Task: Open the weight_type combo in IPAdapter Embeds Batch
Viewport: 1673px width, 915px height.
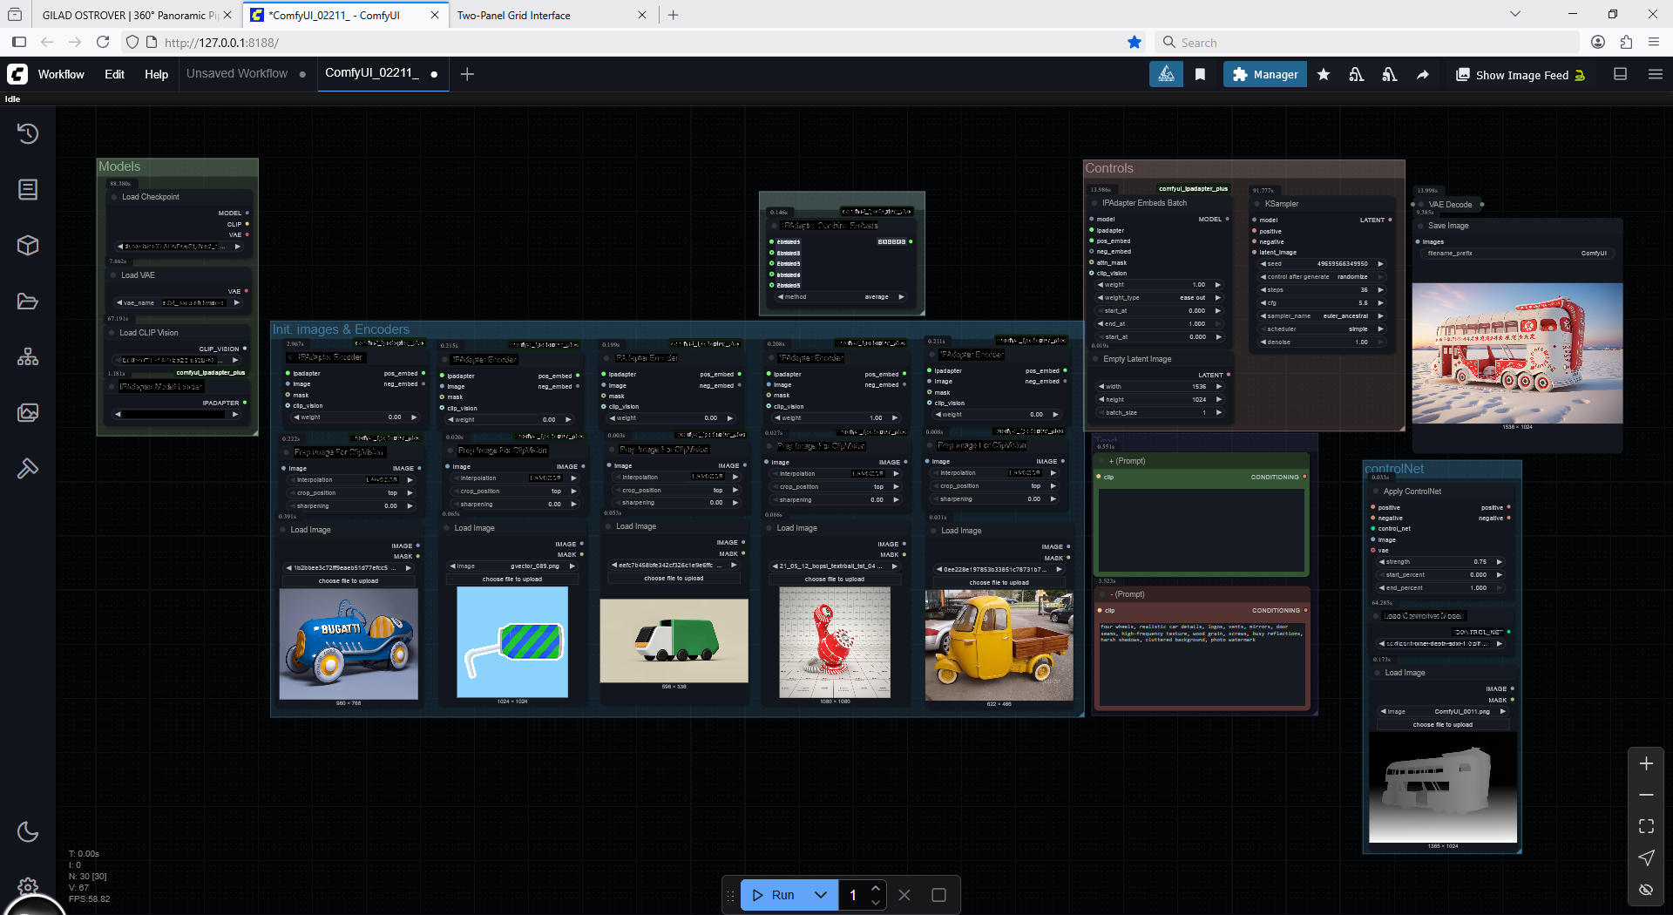Action: pos(1159,297)
